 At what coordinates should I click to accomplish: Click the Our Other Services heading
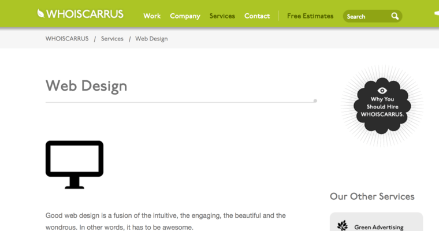[372, 196]
